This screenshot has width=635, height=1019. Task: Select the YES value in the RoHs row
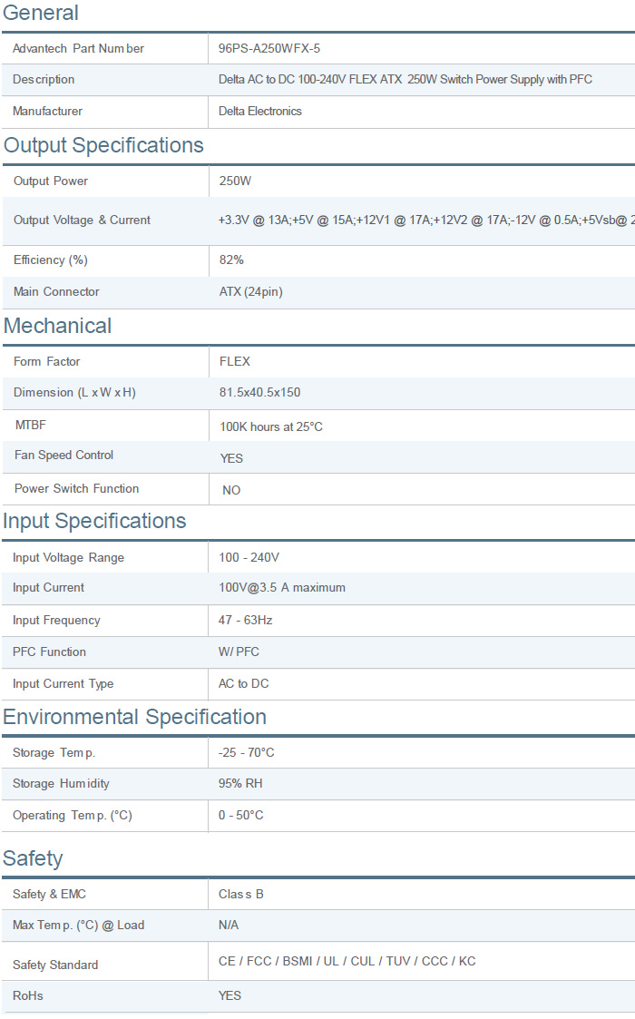tap(230, 996)
